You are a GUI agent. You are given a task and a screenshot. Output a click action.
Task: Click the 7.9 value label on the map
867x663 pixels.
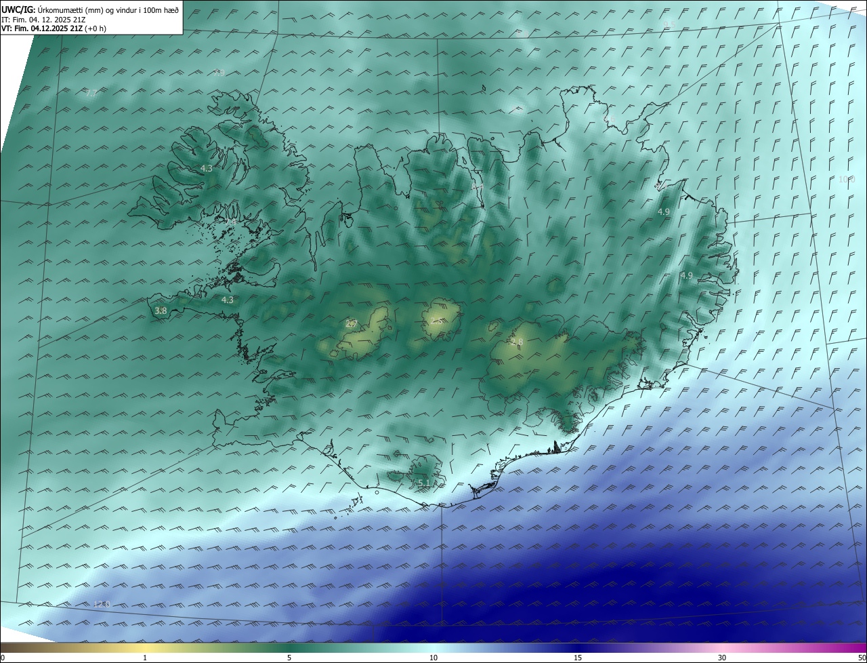click(x=219, y=73)
